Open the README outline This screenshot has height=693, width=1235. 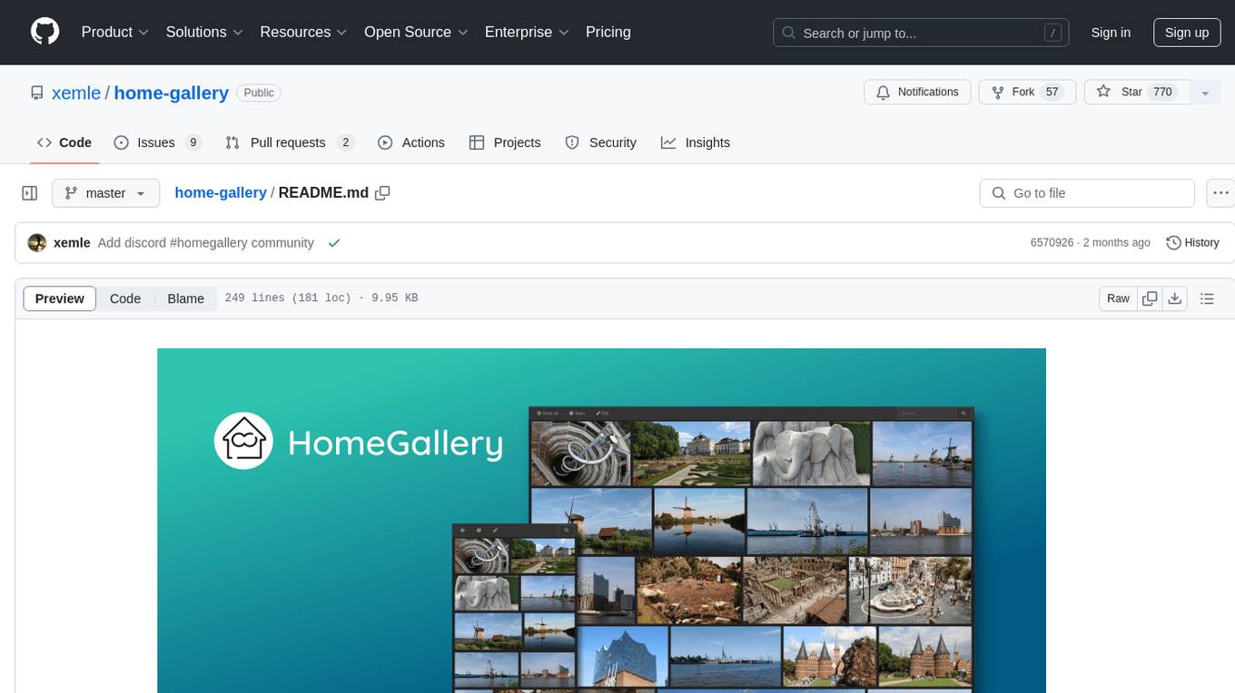(x=1207, y=298)
